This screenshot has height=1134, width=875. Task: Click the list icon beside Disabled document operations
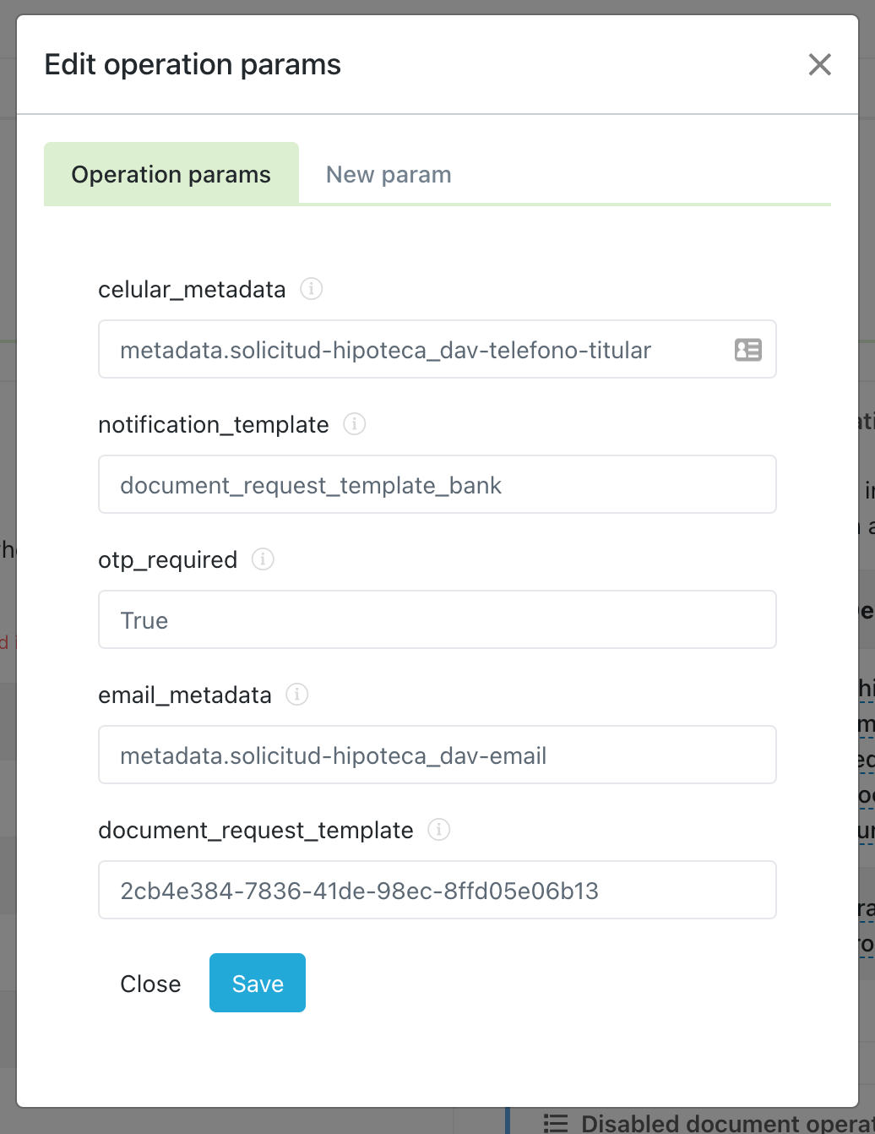coord(556,1123)
